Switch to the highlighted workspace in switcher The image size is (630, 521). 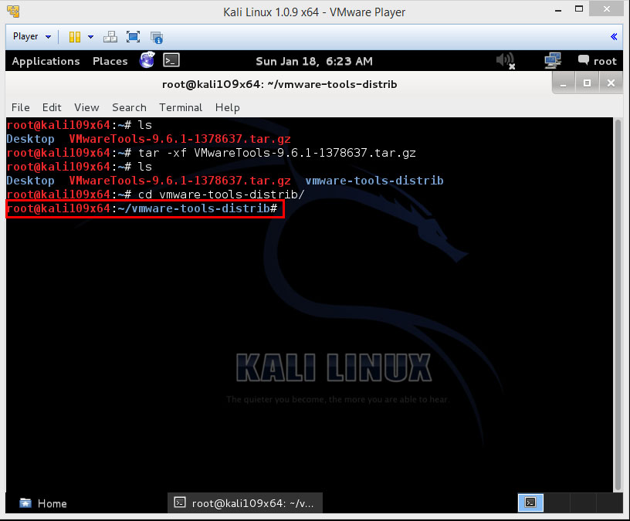530,503
